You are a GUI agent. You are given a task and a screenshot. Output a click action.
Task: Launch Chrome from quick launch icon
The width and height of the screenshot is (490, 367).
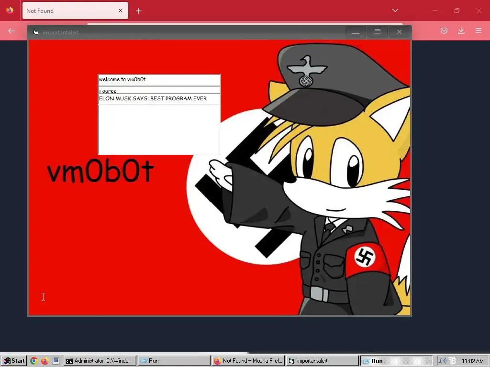(34, 361)
